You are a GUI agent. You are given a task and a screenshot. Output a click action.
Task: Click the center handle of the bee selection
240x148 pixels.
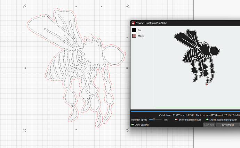(x=76, y=68)
